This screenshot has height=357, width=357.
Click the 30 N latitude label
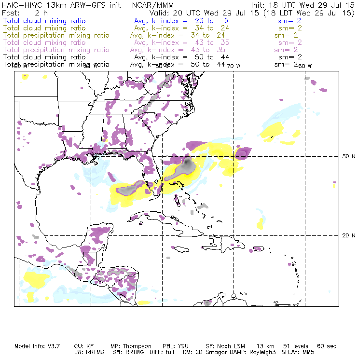pyautogui.click(x=349, y=156)
